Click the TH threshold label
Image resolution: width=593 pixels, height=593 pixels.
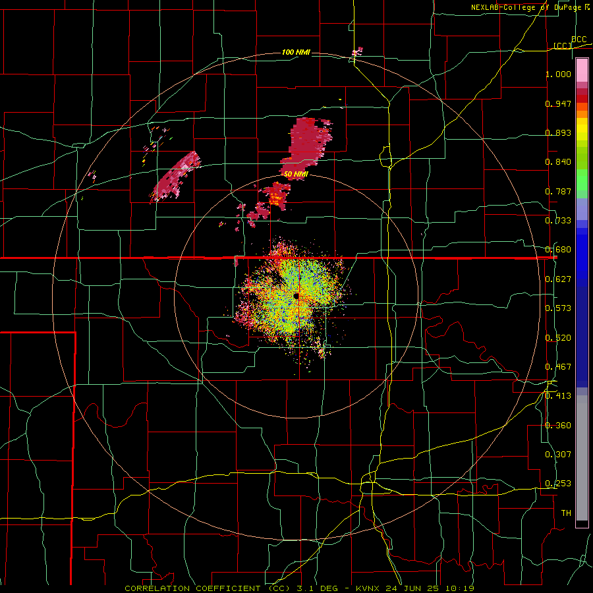click(566, 513)
